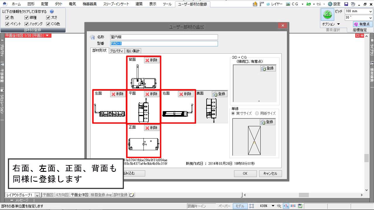Select 用紙サイズ radio button

coord(257,113)
